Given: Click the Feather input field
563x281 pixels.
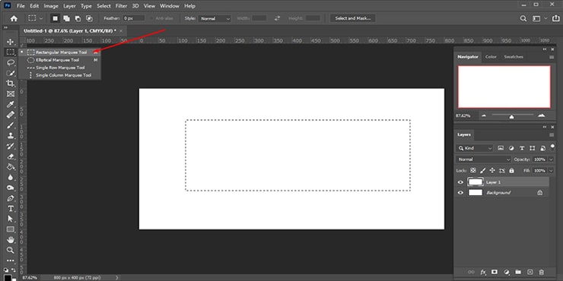Looking at the screenshot, I should coord(134,18).
